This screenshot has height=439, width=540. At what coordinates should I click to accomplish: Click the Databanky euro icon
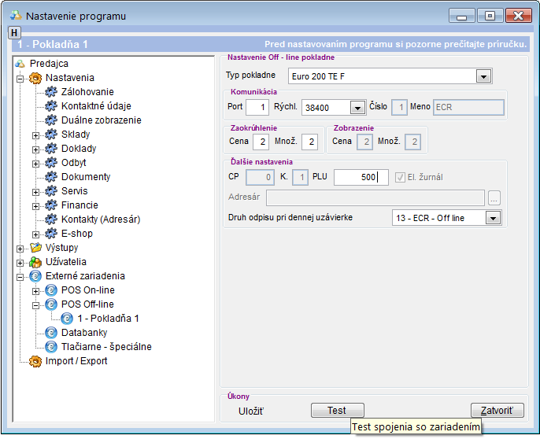point(52,333)
